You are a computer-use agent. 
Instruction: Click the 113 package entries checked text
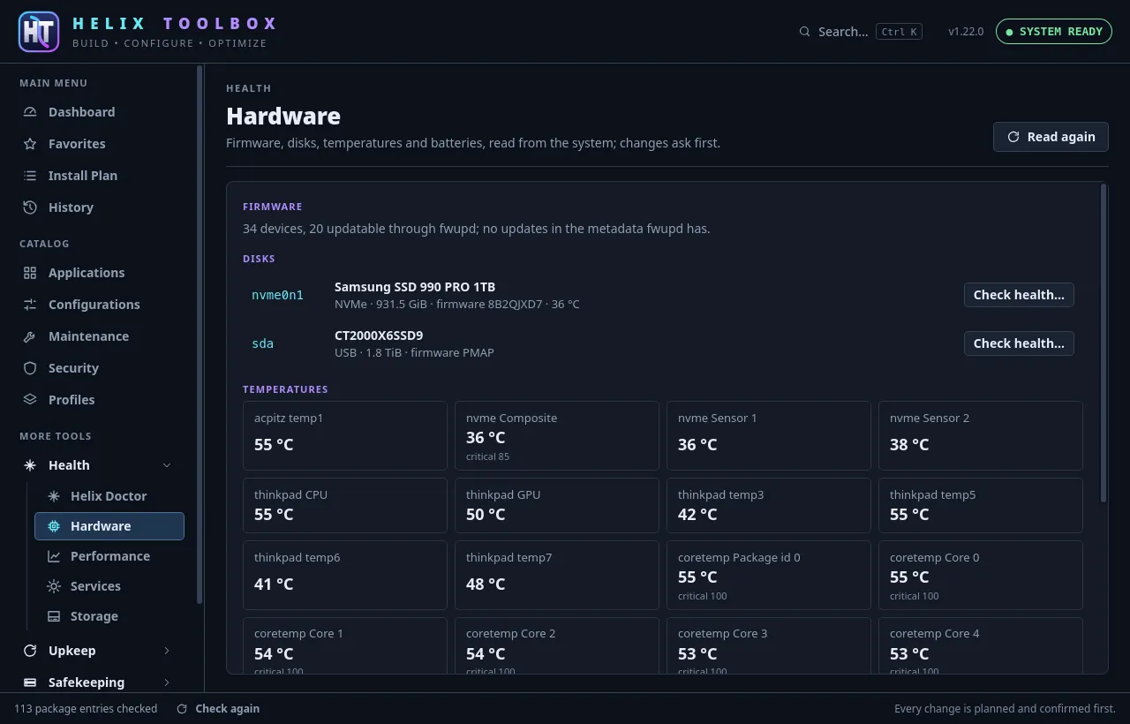[x=86, y=708]
